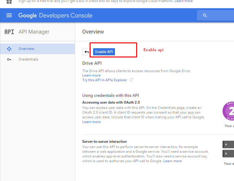Open Try this API in APIs Explorer
The width and height of the screenshot is (234, 181).
coord(105,80)
